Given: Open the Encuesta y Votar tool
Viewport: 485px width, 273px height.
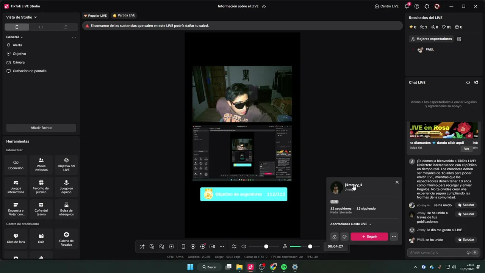Looking at the screenshot, I should pos(16,209).
